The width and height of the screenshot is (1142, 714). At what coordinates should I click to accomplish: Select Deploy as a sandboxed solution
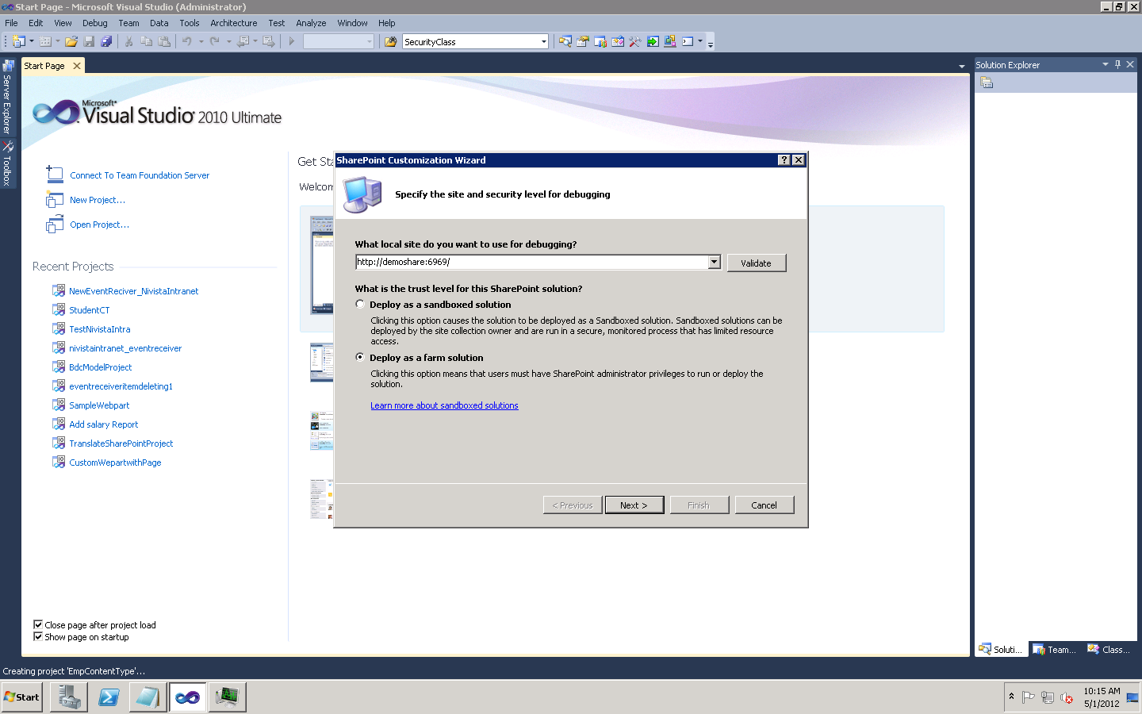pyautogui.click(x=360, y=304)
